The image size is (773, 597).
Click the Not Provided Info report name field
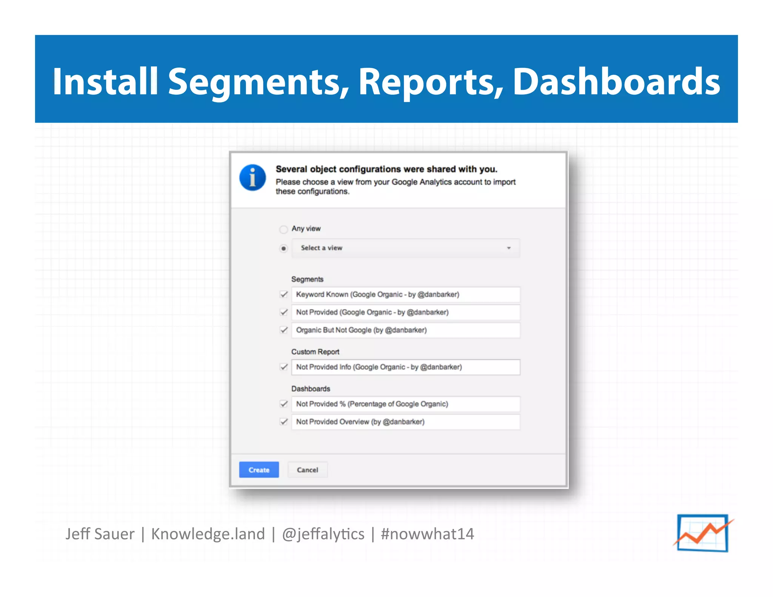pyautogui.click(x=405, y=367)
